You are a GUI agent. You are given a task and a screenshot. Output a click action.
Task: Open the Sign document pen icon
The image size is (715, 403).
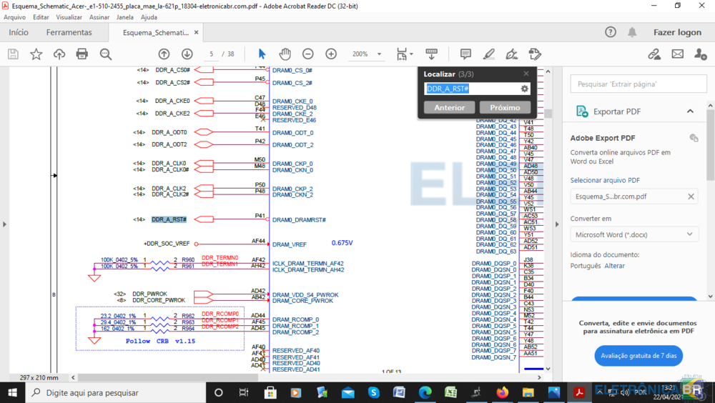pos(512,54)
